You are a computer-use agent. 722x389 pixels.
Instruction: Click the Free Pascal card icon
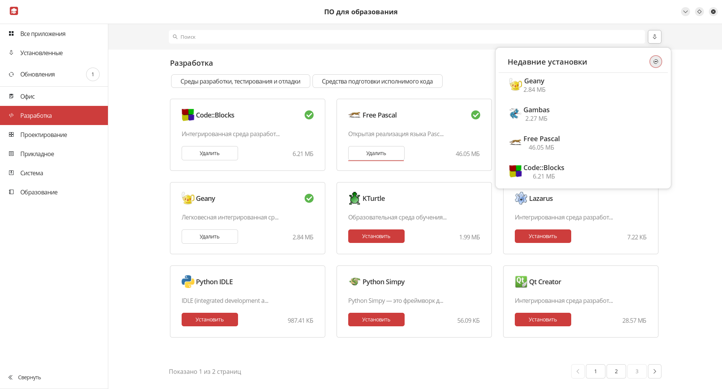point(354,115)
